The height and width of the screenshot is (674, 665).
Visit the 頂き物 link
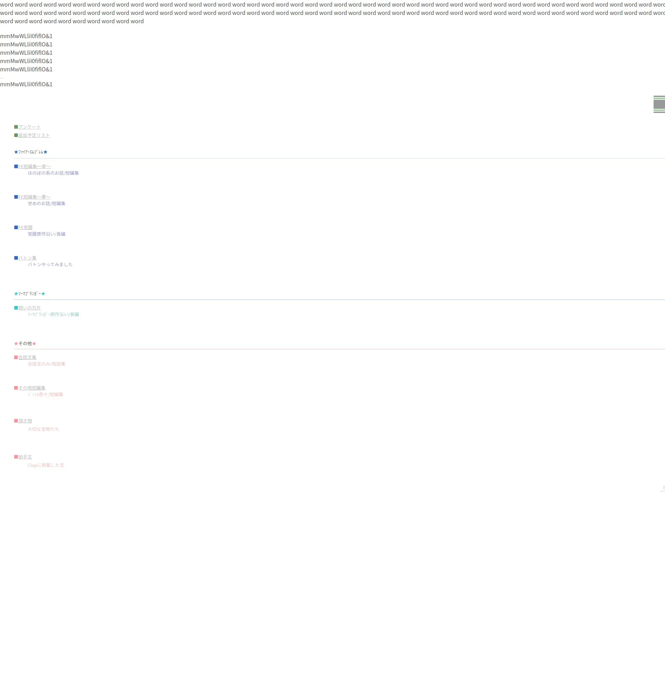point(25,421)
